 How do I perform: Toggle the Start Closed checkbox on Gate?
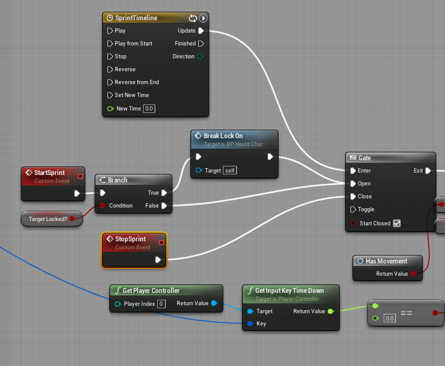coord(397,224)
